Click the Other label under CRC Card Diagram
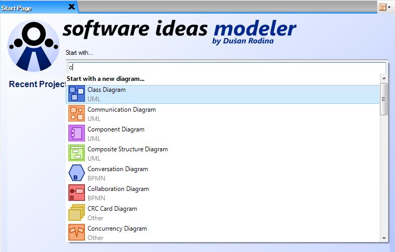Image resolution: width=395 pixels, height=252 pixels. click(95, 218)
